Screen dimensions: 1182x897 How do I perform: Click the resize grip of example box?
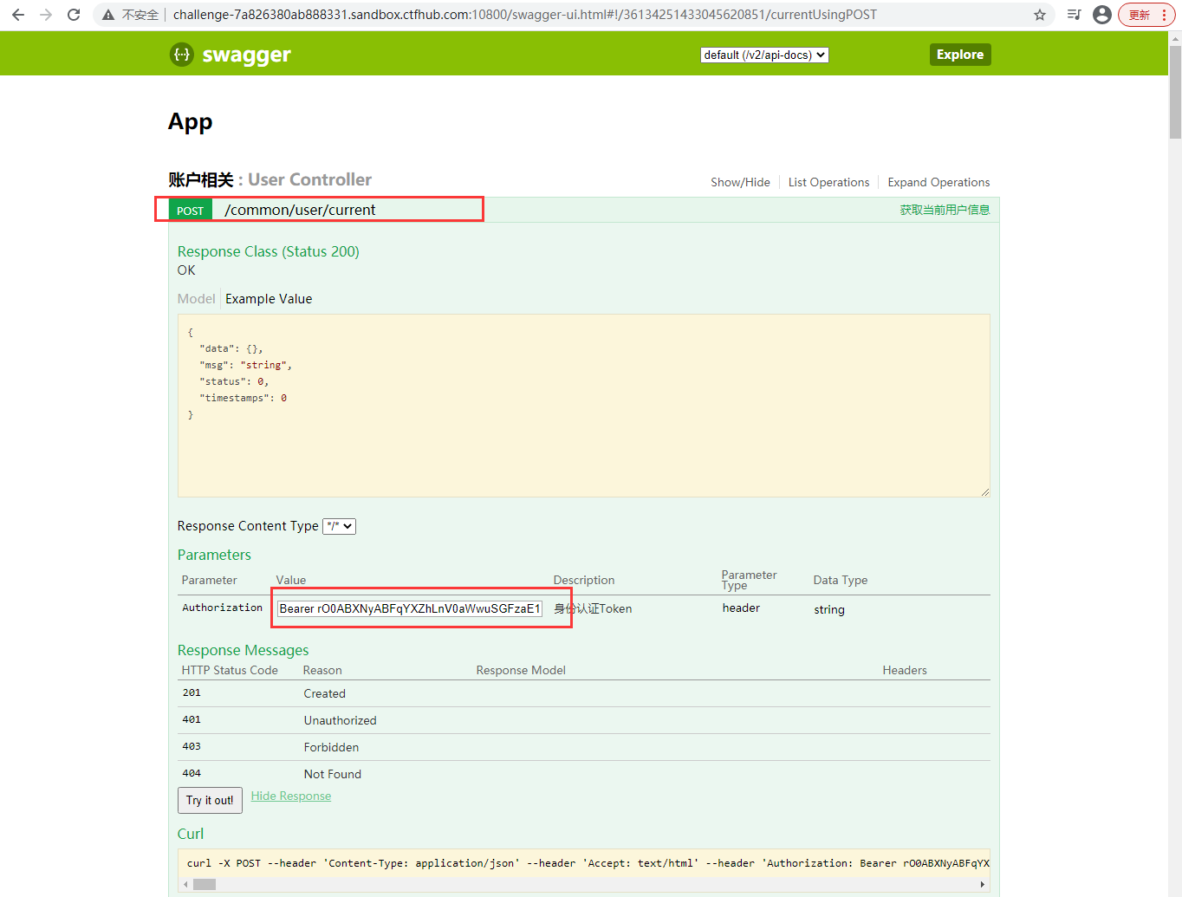(x=984, y=491)
